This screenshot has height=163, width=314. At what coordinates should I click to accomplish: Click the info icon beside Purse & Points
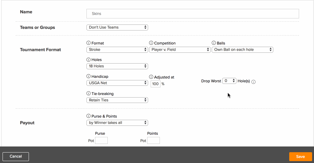pyautogui.click(x=88, y=116)
